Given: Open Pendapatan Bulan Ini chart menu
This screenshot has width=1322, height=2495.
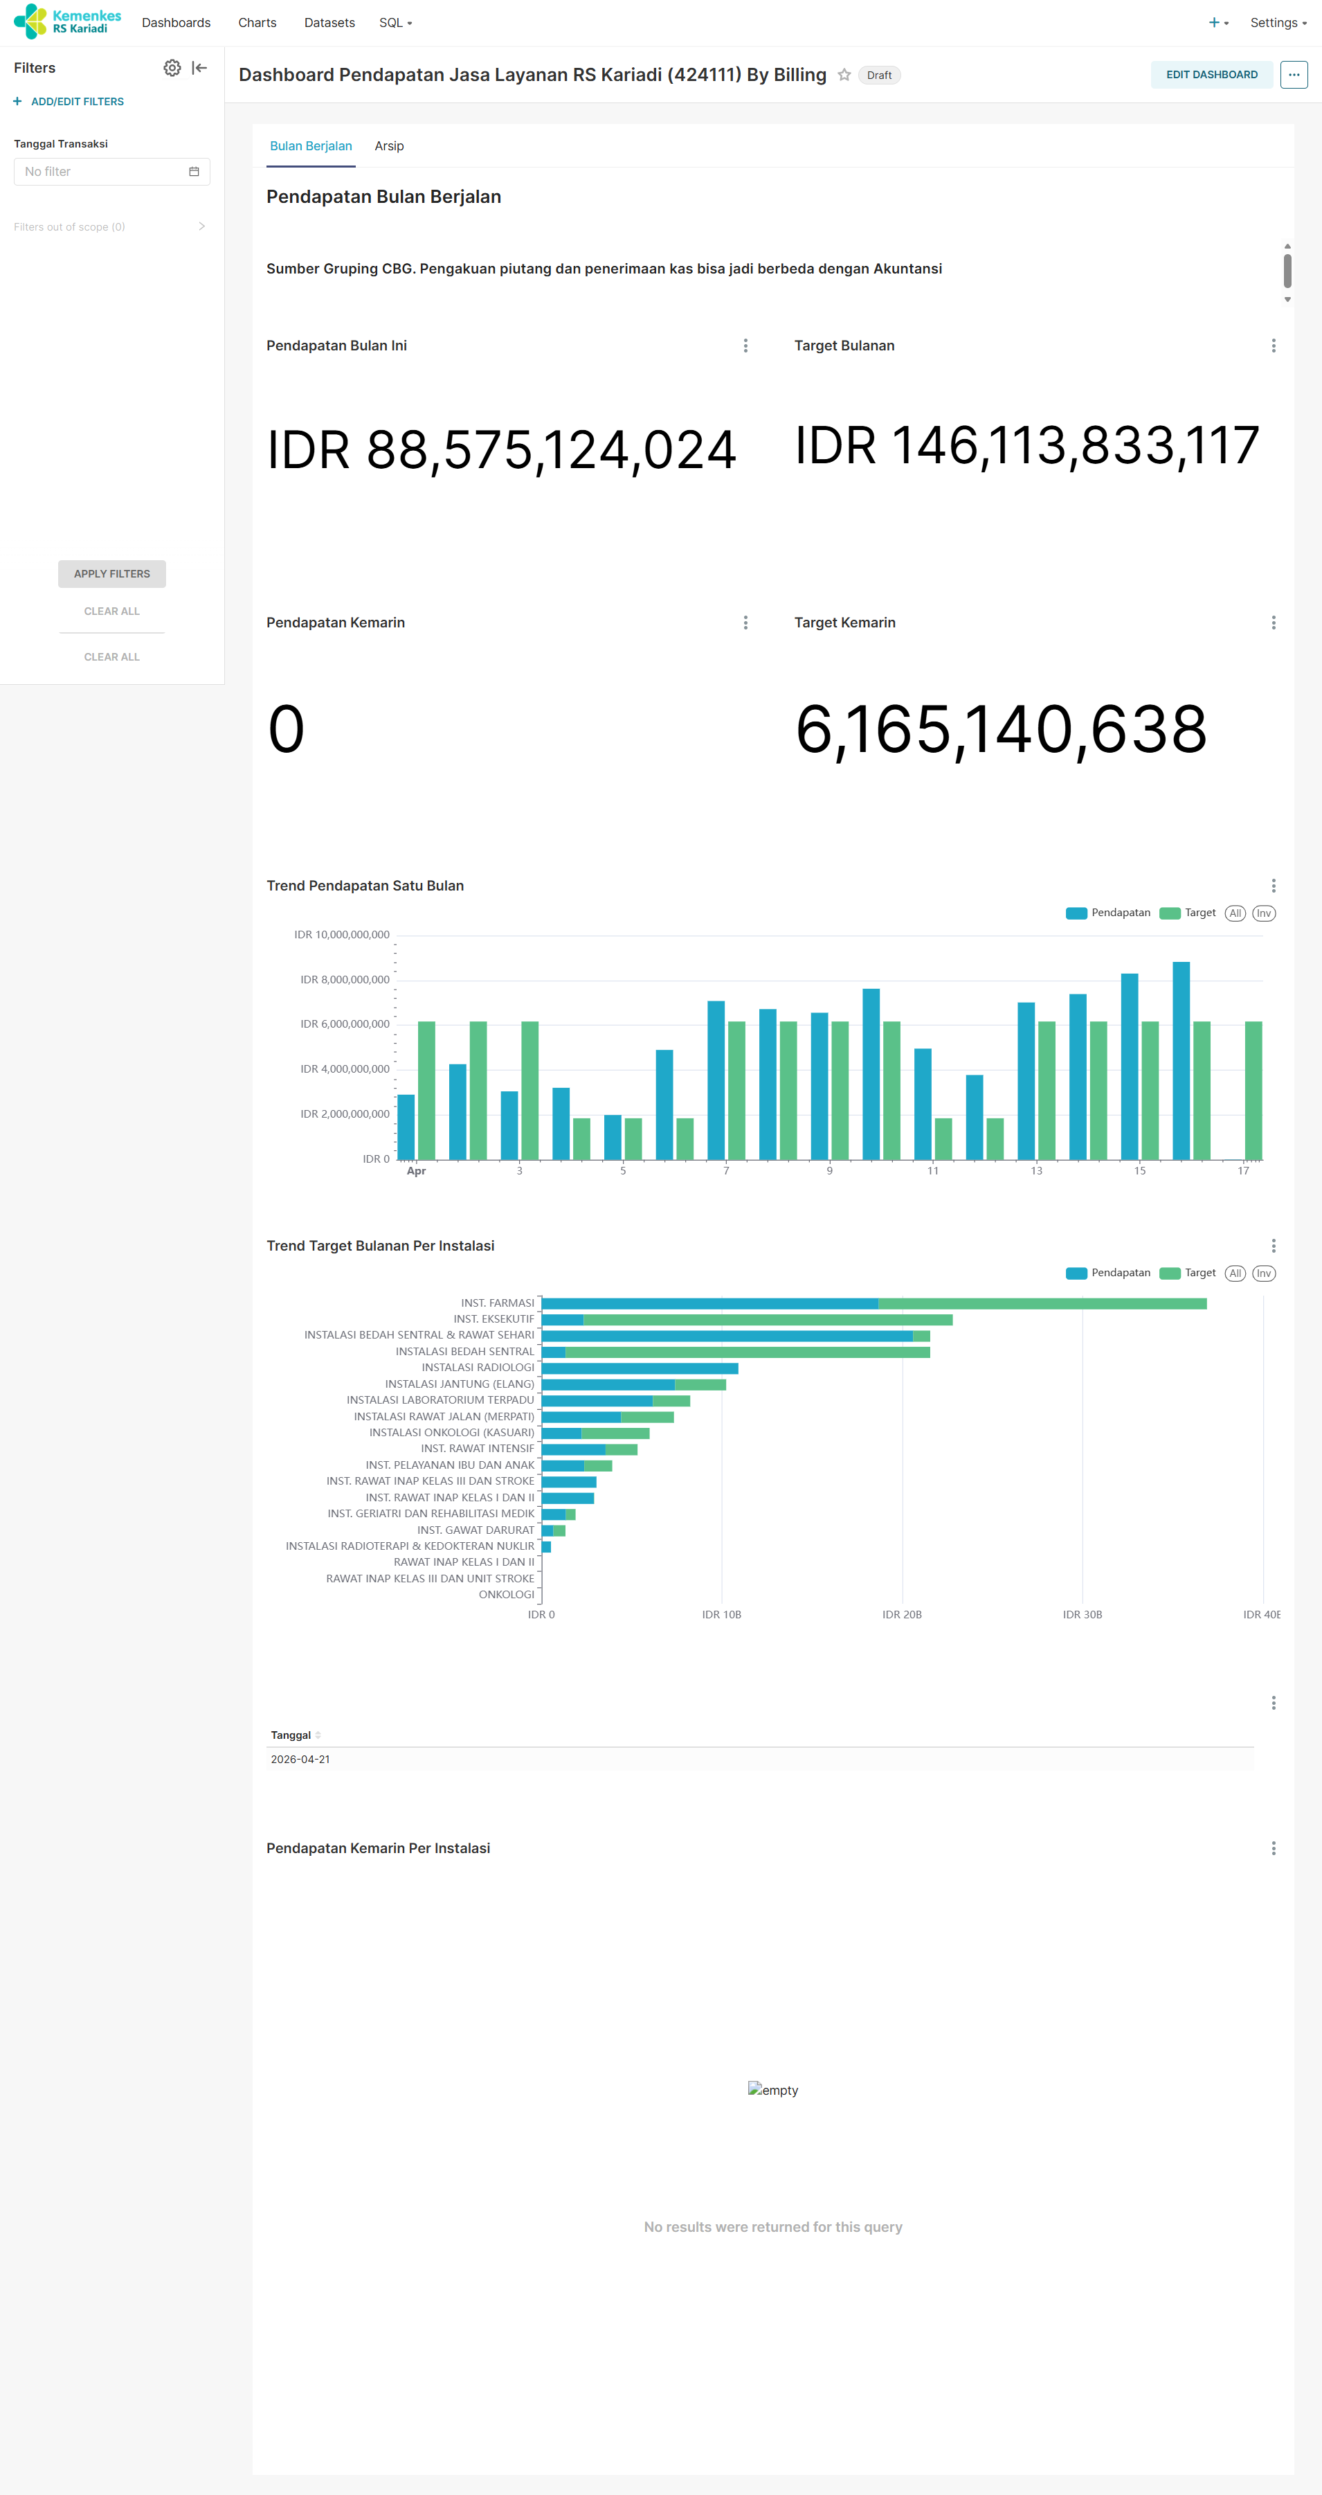Looking at the screenshot, I should coord(745,346).
